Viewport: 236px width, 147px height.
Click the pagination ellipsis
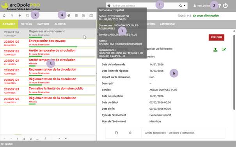pyautogui.click(x=37, y=139)
